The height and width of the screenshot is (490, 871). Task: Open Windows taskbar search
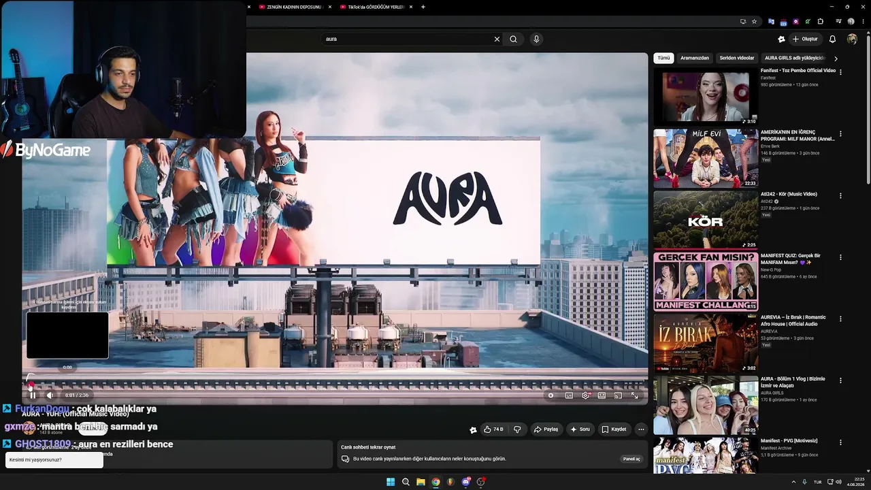pos(406,482)
